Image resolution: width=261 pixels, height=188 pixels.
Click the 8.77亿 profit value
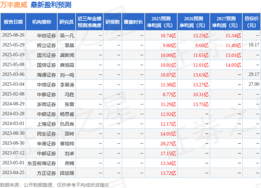[x=169, y=94]
